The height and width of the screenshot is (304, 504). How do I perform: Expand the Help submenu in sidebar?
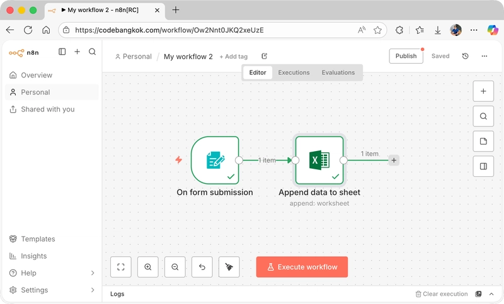pos(93,273)
